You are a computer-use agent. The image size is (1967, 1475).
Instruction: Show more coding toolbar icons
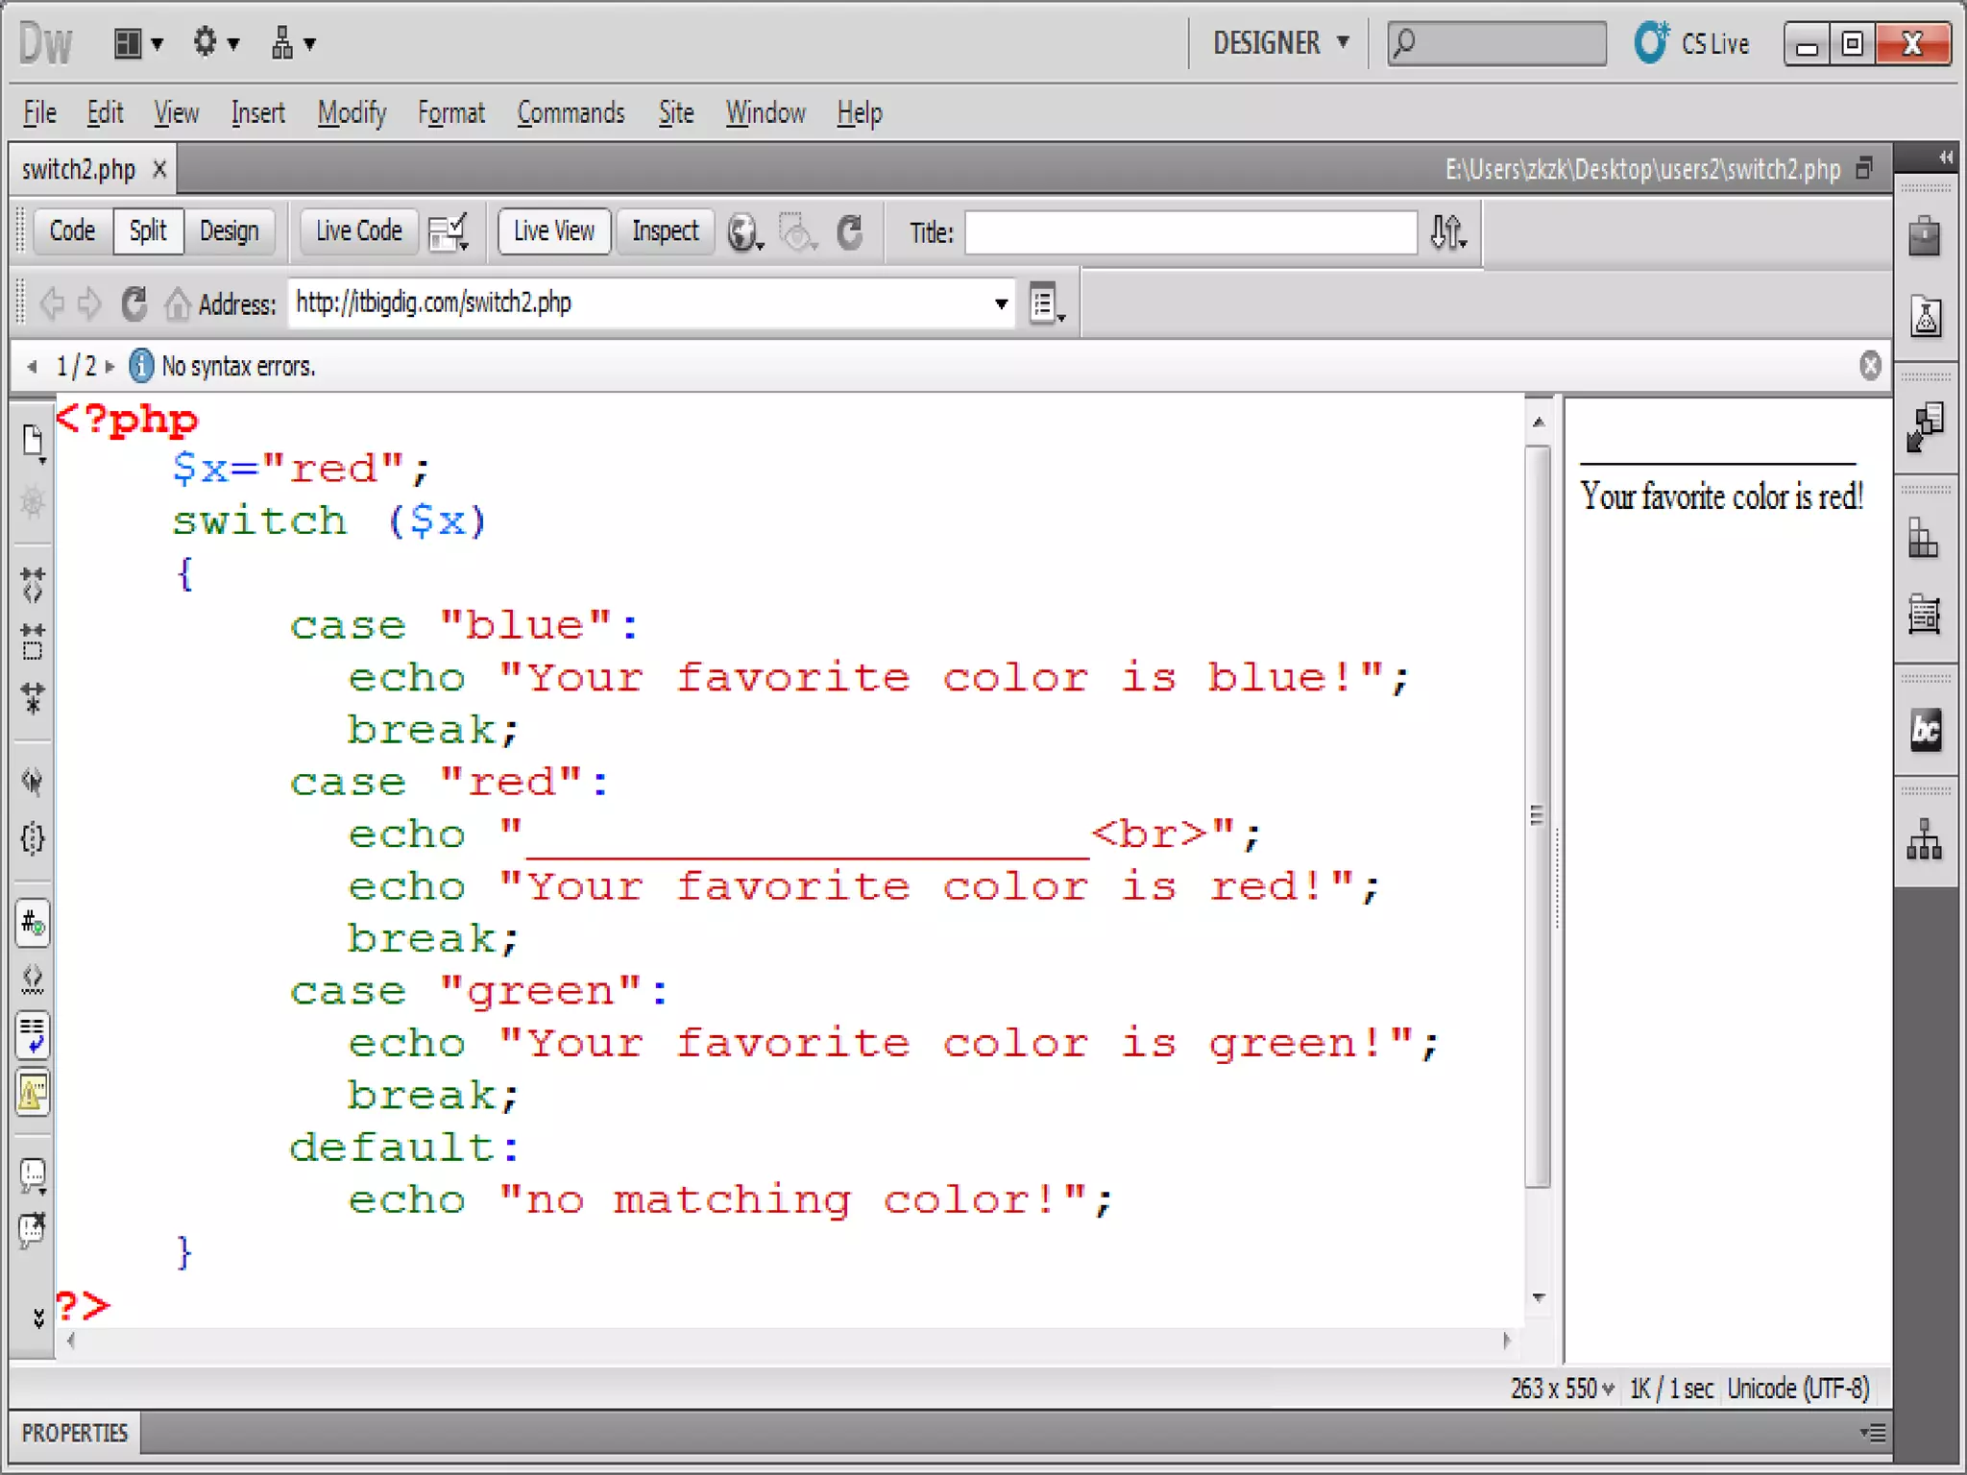(38, 1318)
